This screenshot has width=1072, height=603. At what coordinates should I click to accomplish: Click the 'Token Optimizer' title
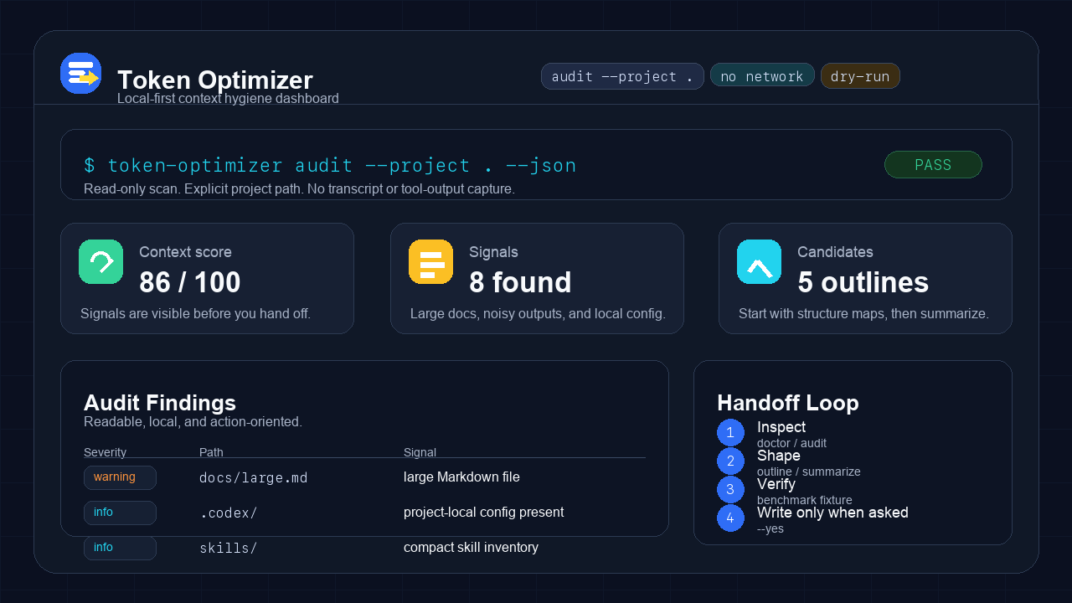tap(215, 80)
